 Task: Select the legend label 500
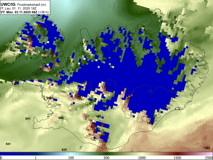point(106,158)
